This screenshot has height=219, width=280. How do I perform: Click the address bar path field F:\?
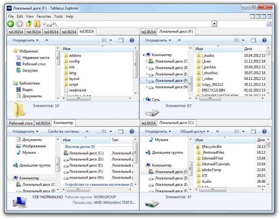point(129,24)
